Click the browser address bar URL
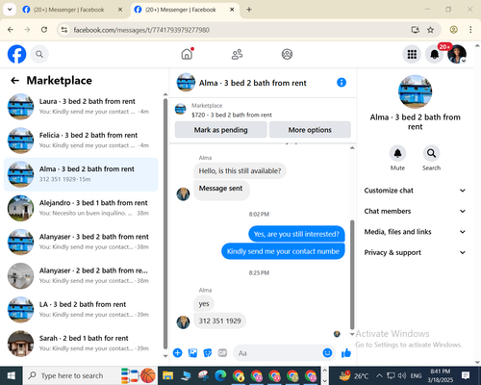This screenshot has width=481, height=385. 141,30
